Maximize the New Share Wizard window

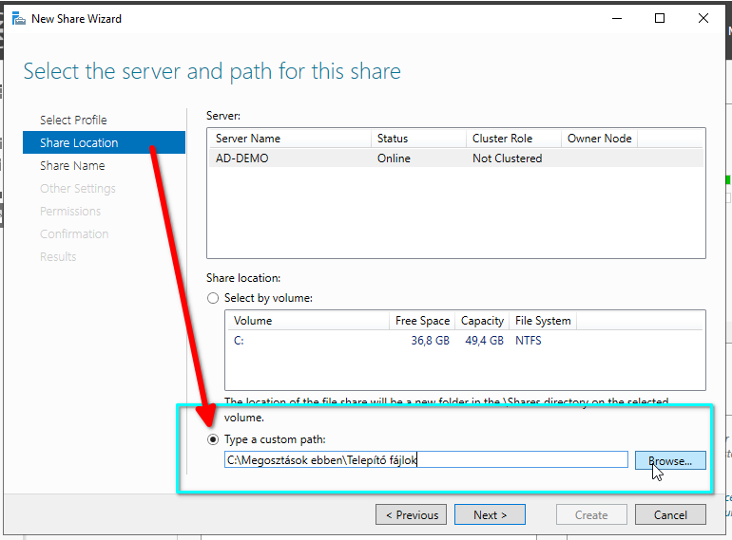click(x=660, y=18)
